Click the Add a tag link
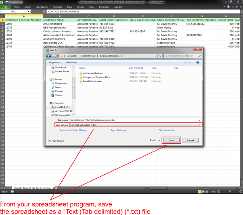 (121, 130)
